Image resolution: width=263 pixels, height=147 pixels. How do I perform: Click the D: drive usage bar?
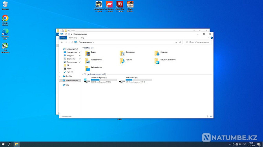point(139,80)
